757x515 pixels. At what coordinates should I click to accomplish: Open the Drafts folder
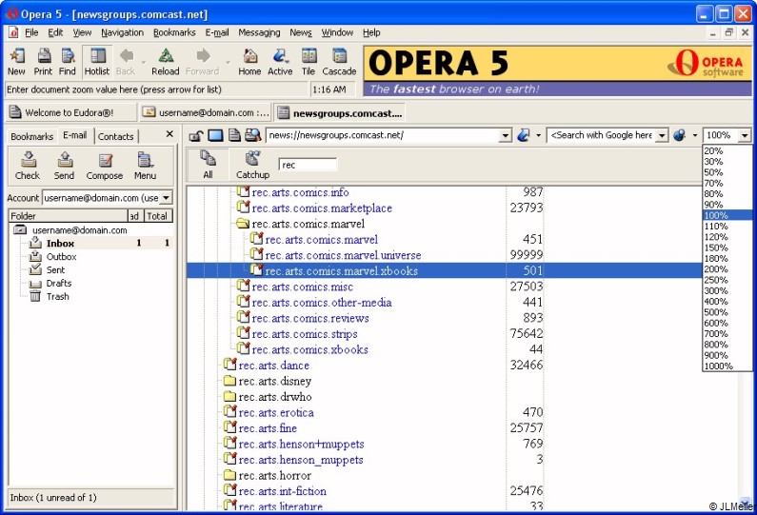click(x=59, y=284)
